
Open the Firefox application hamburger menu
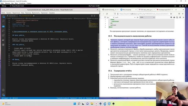(183, 14)
